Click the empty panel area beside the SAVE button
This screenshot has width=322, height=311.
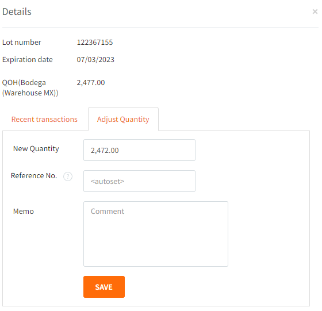tap(205, 287)
